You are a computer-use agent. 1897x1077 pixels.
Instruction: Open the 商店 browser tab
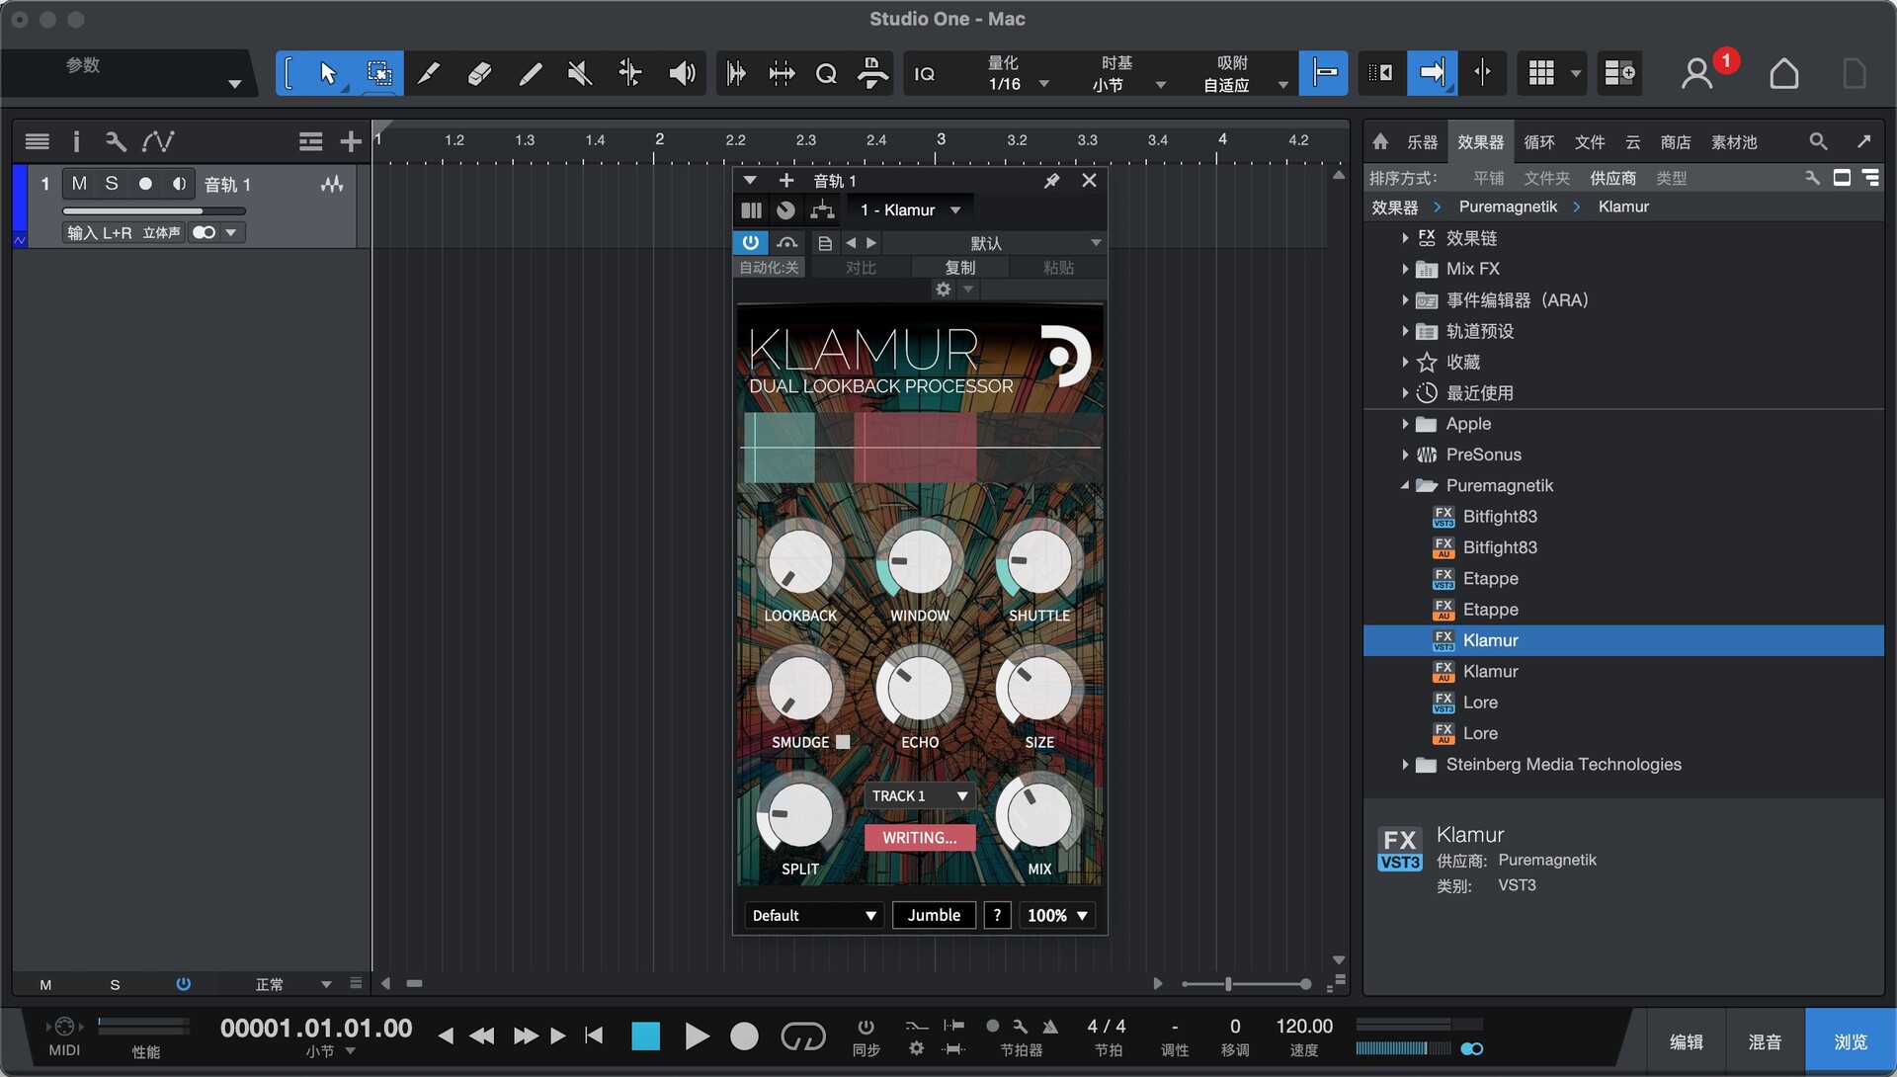(x=1675, y=142)
